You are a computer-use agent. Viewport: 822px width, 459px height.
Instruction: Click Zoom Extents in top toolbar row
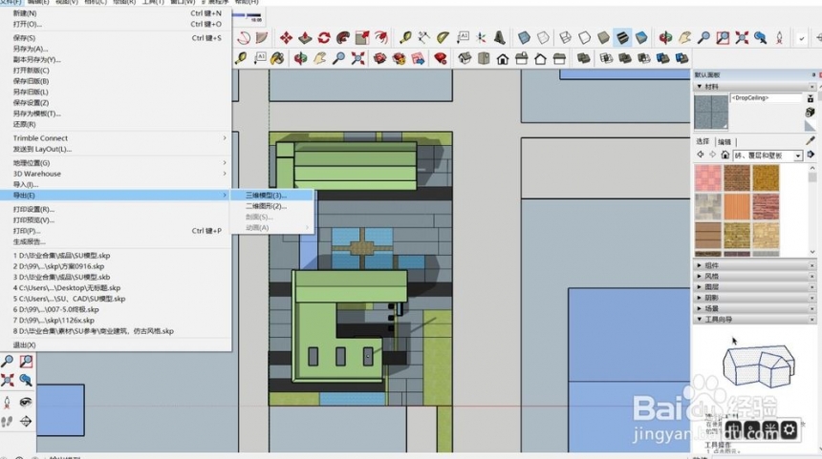(x=742, y=37)
